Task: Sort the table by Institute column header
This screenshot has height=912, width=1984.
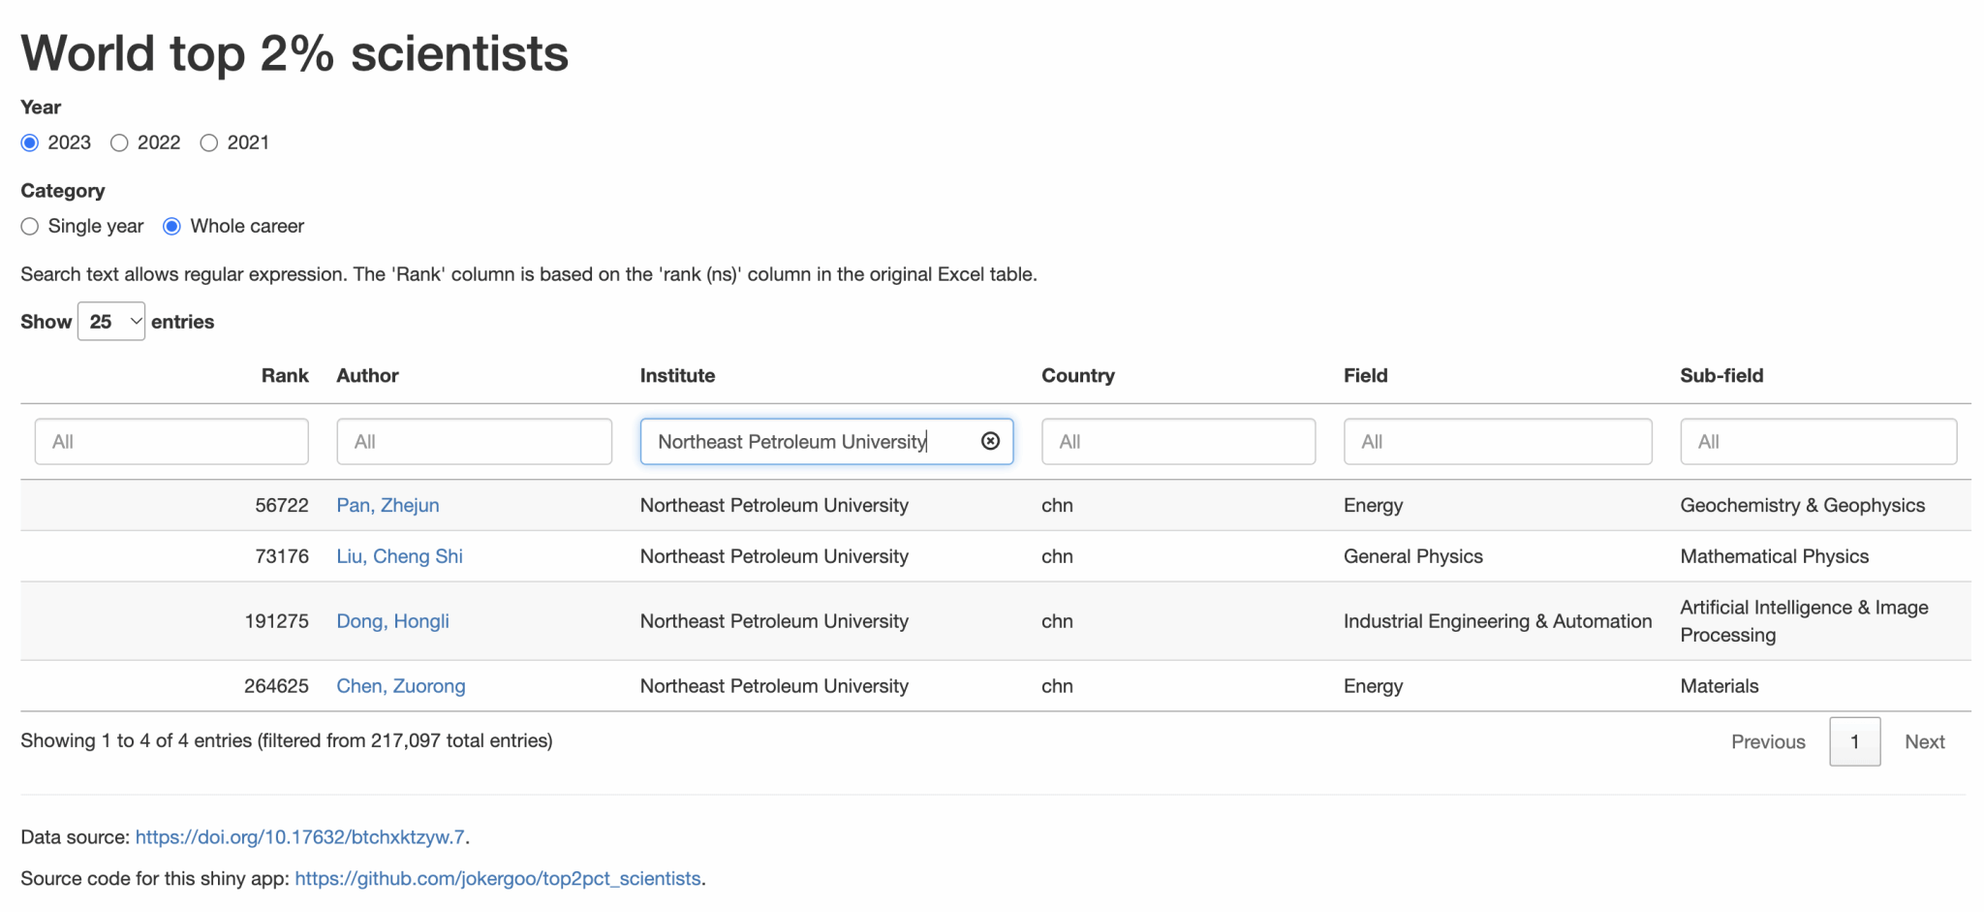Action: [677, 375]
